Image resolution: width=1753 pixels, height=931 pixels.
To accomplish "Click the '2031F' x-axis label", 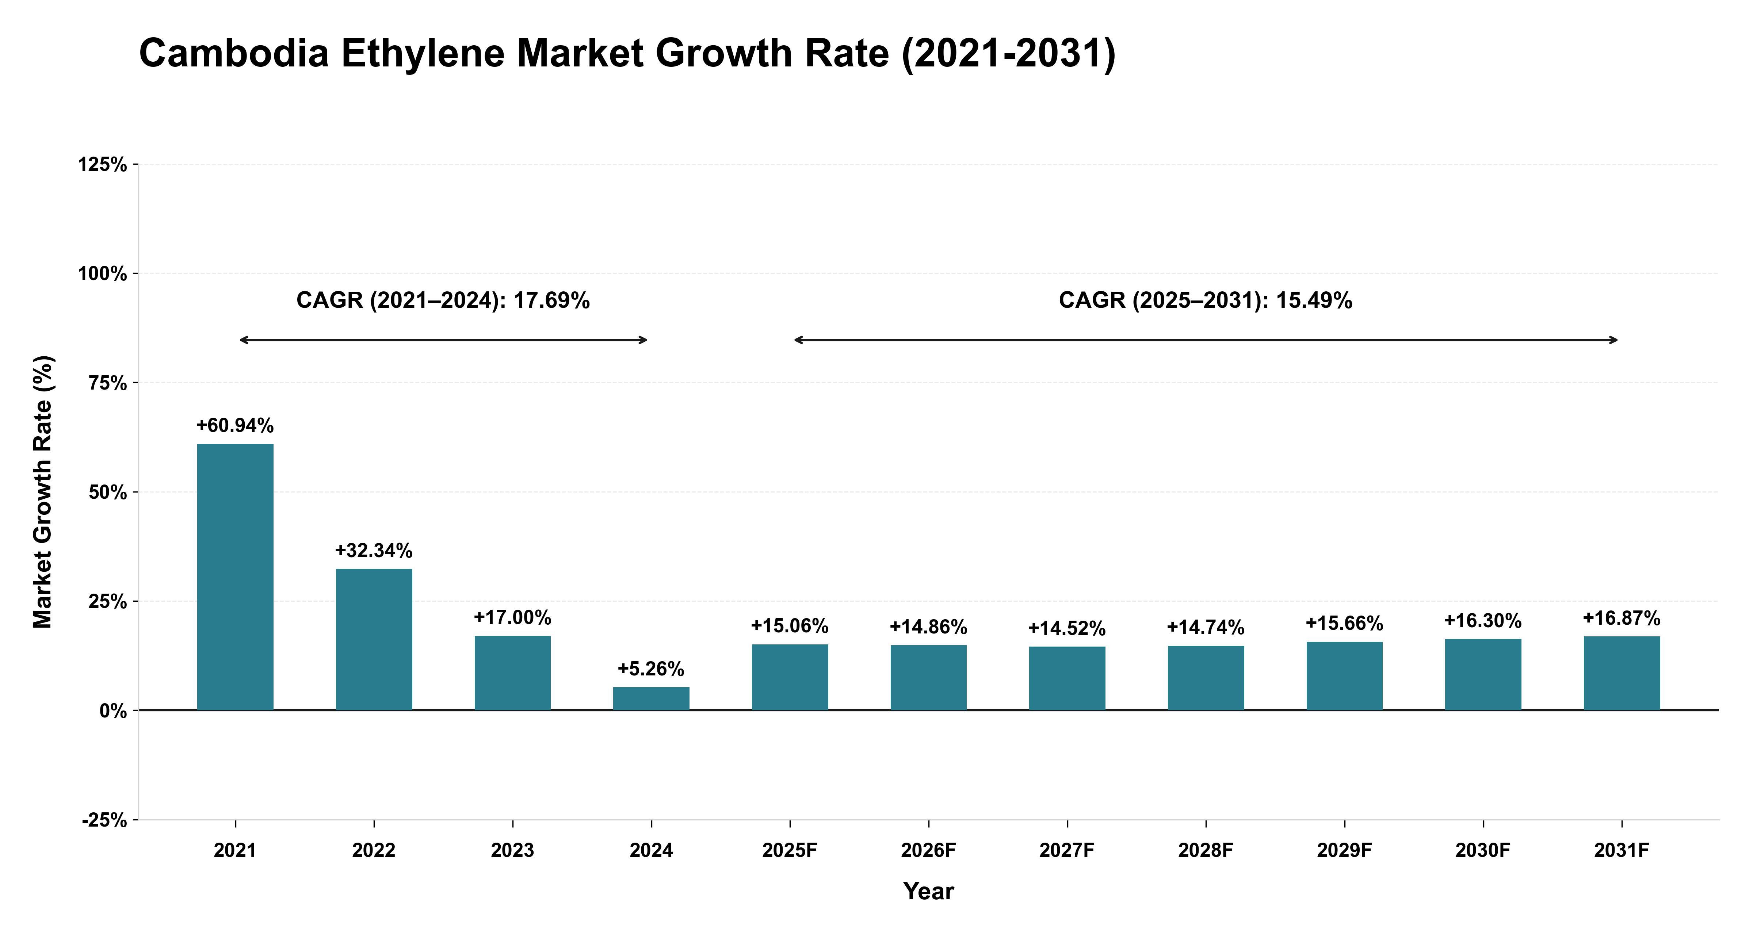I will [x=1622, y=851].
